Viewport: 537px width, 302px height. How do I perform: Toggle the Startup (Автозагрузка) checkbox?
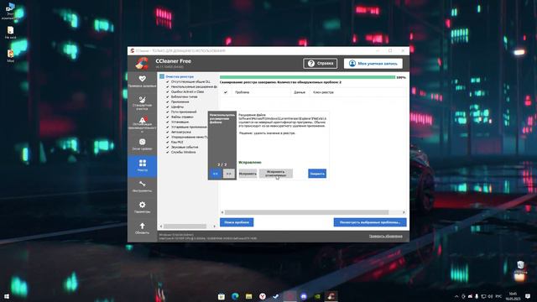[x=168, y=132]
